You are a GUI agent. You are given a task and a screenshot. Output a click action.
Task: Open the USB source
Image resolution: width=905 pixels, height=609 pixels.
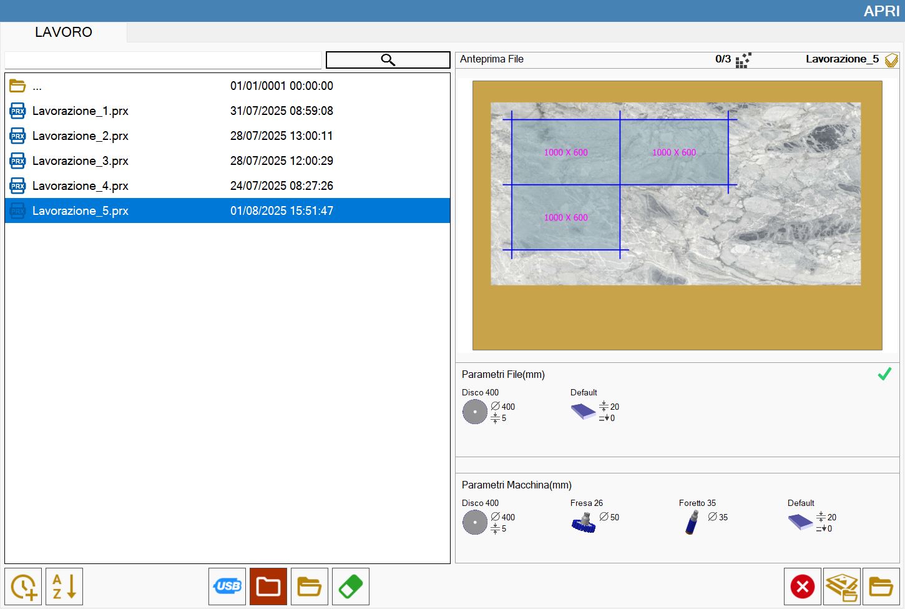point(227,587)
